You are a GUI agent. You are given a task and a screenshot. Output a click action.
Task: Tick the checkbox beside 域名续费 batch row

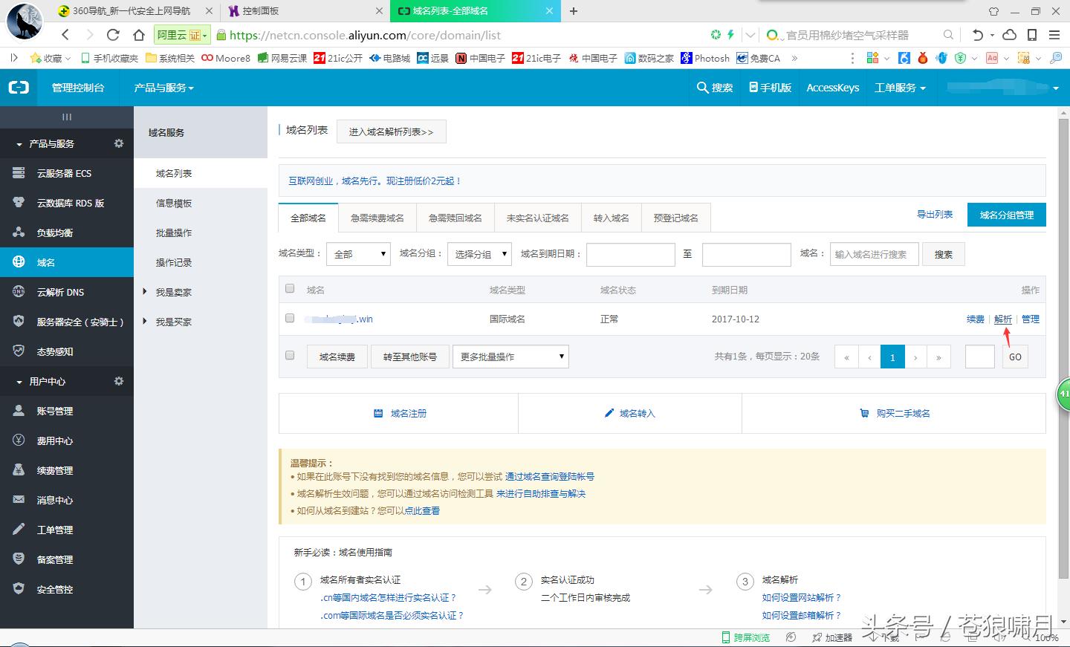tap(290, 355)
